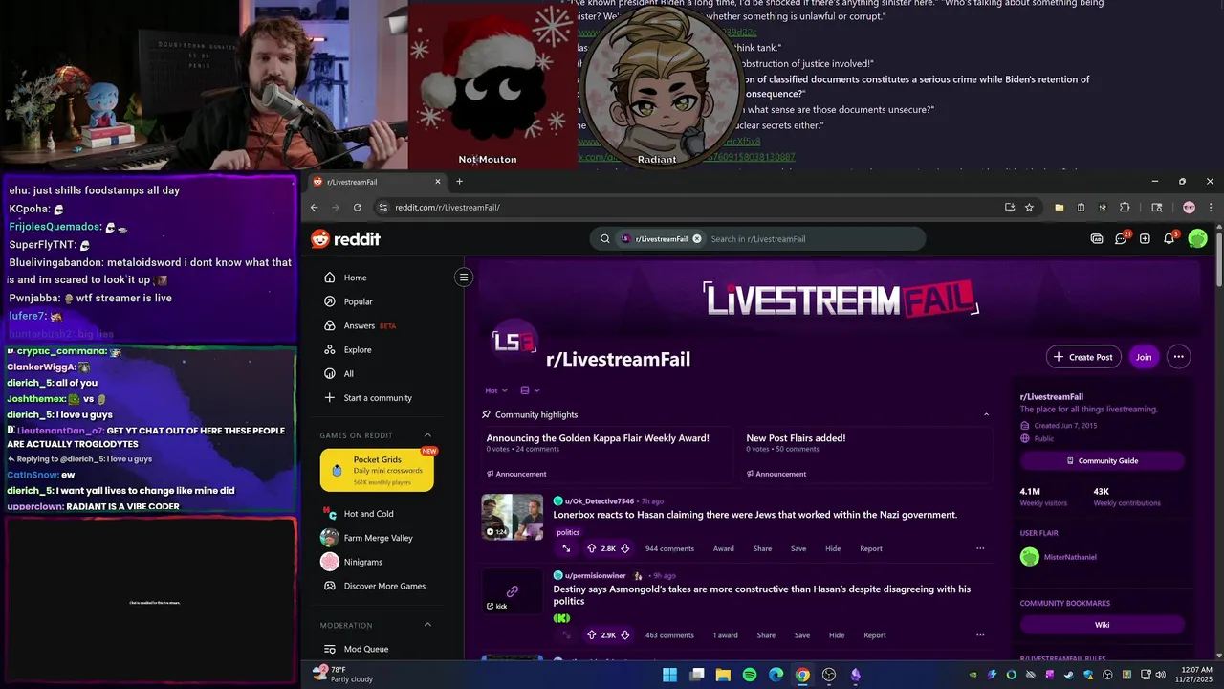Image resolution: width=1224 pixels, height=689 pixels.
Task: Open Windows Start menu
Action: 669,675
